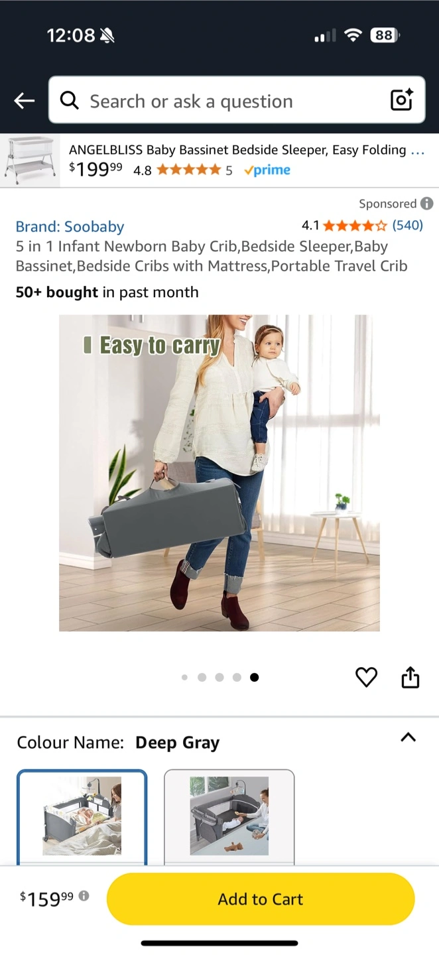Open the 540 ratings reviews link
This screenshot has height=955, width=439.
(407, 225)
